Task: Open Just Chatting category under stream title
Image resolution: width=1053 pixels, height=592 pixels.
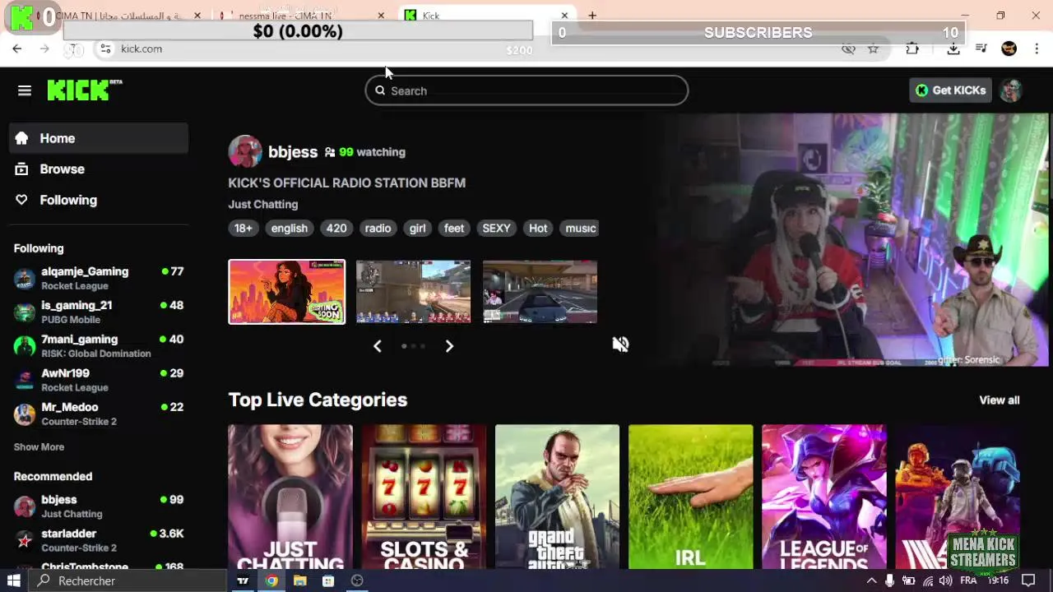Action: pyautogui.click(x=263, y=204)
